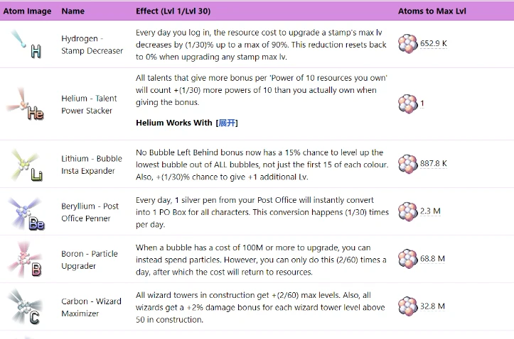Click the Boron atom image

tap(26, 260)
